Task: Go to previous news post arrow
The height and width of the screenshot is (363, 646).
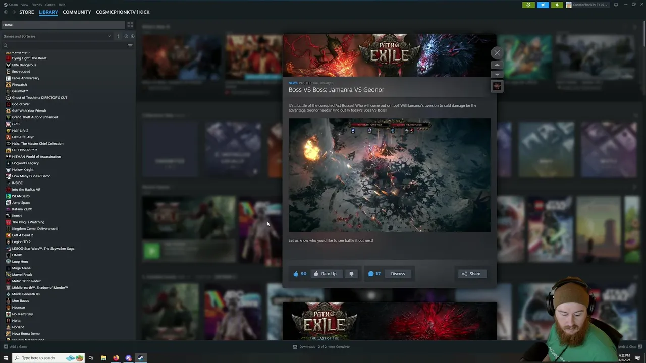Action: [x=497, y=65]
